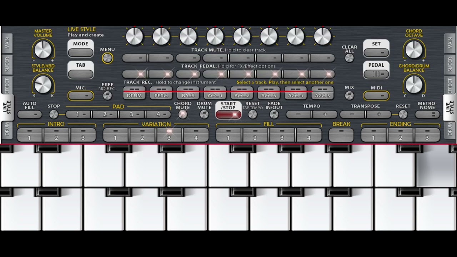Select the ACC. 3 track record button
The width and height of the screenshot is (457, 257).
(268, 93)
